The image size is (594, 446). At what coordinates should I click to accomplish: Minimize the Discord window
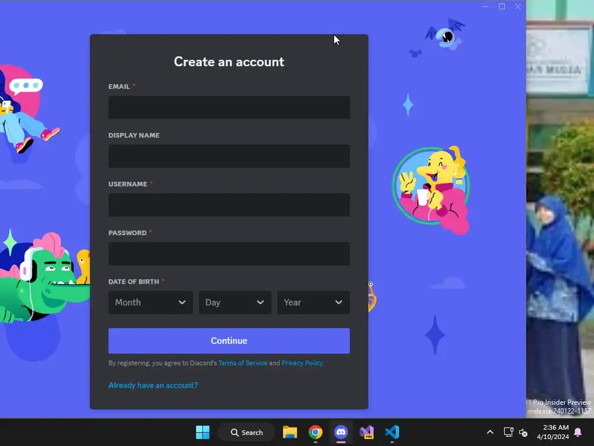486,6
